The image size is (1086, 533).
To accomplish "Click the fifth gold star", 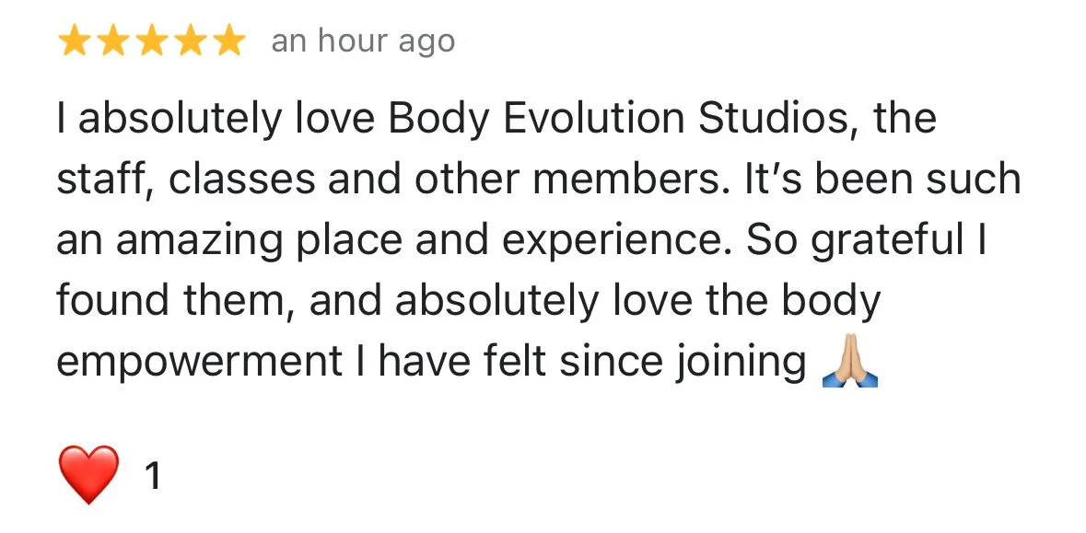I will (229, 41).
